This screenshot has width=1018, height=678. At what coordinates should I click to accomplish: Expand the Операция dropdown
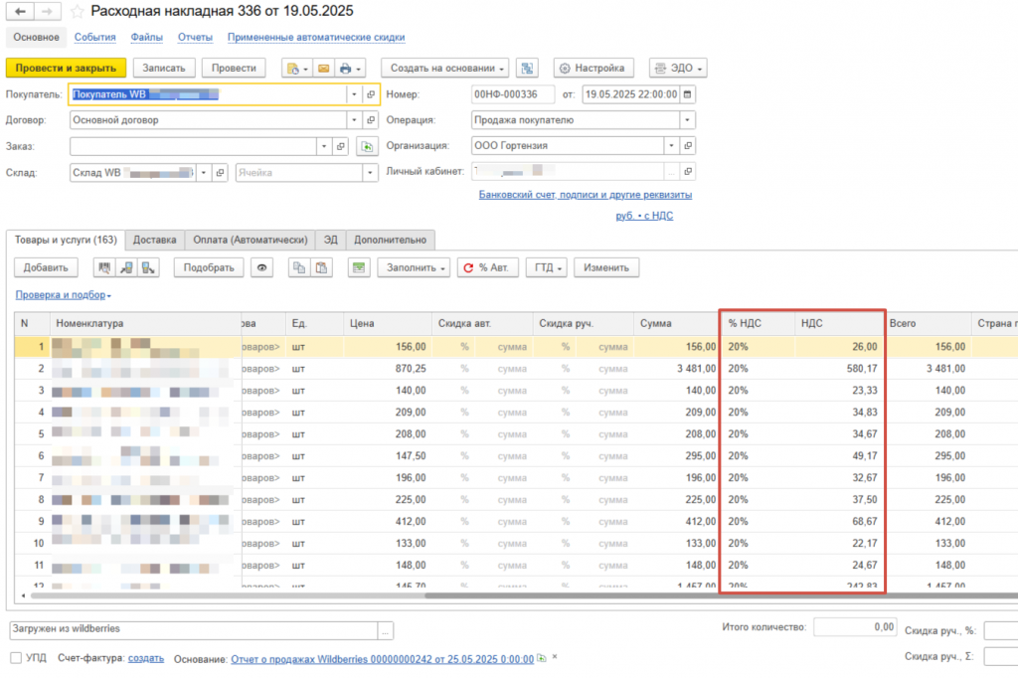(687, 120)
